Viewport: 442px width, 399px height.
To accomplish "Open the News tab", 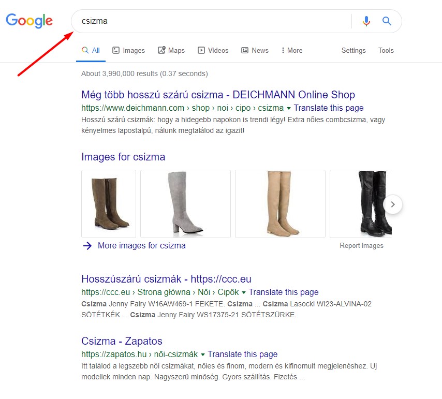I will pyautogui.click(x=255, y=50).
